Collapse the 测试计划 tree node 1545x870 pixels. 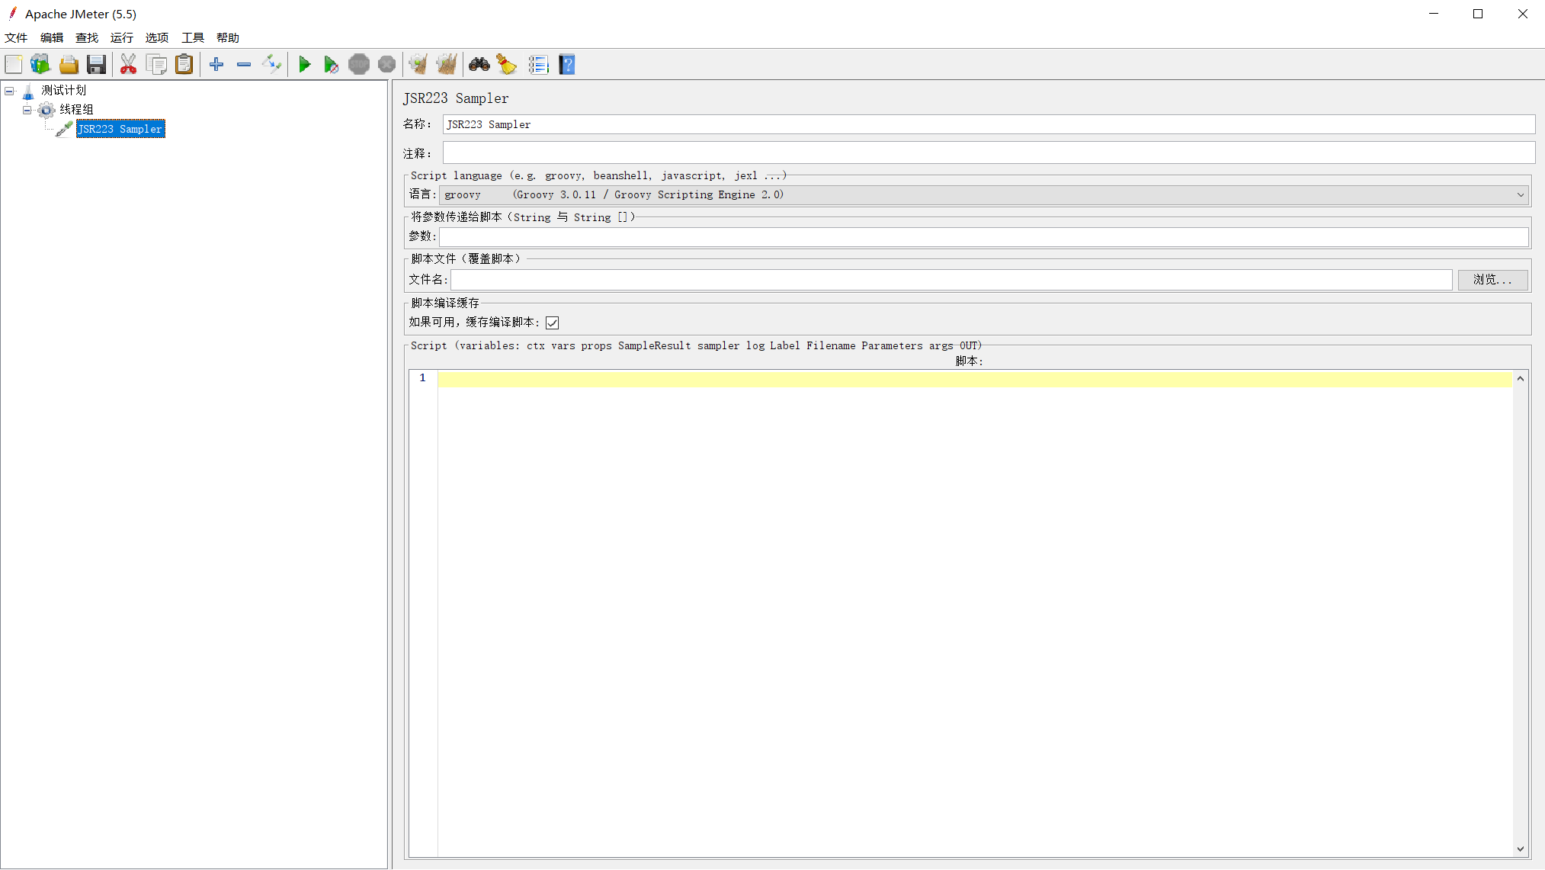(9, 91)
